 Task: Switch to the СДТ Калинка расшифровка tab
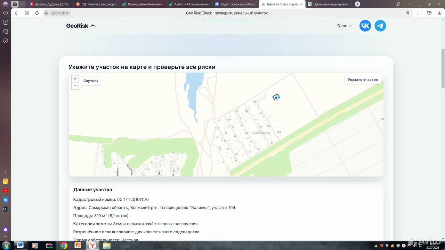point(96,4)
